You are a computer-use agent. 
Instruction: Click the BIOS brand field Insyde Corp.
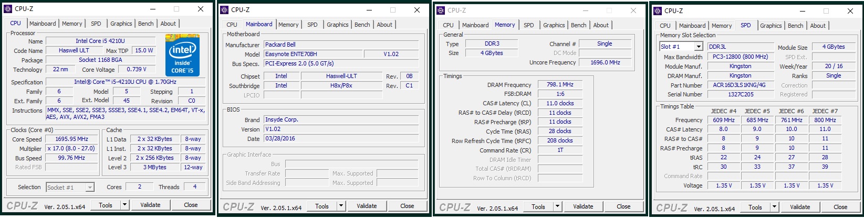coord(341,119)
